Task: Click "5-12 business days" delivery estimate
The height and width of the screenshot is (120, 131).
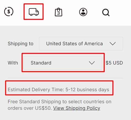Action: tap(87, 89)
